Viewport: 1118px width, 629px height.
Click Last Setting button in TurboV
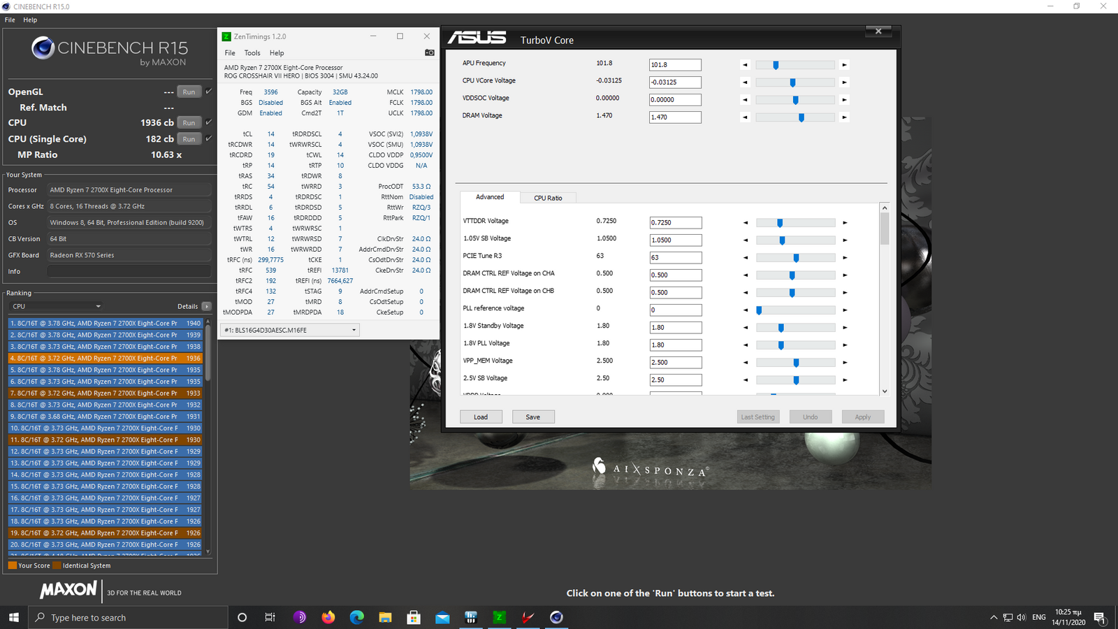(758, 417)
